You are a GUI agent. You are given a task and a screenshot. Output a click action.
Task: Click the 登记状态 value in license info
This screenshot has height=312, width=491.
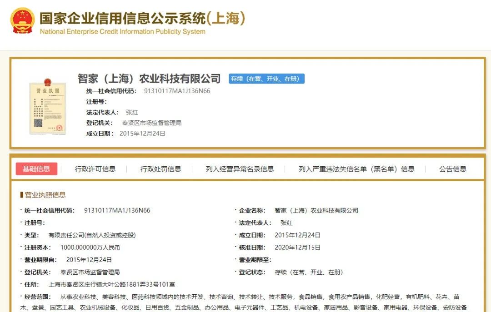309,272
